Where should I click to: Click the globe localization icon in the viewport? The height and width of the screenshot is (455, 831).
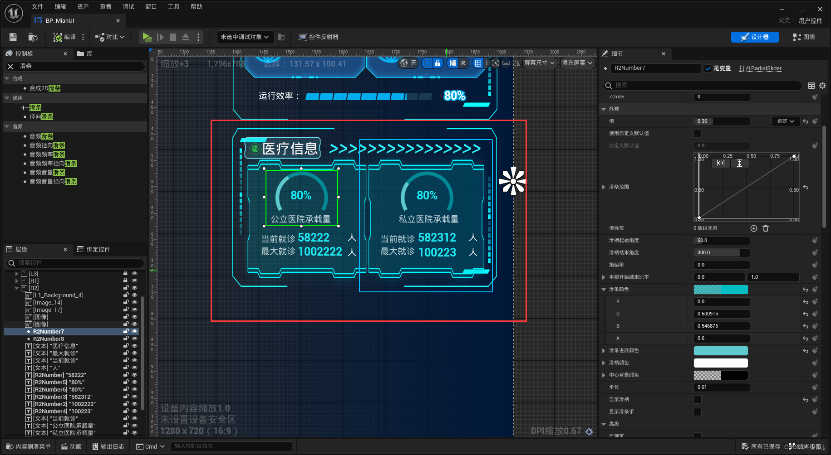coord(404,63)
